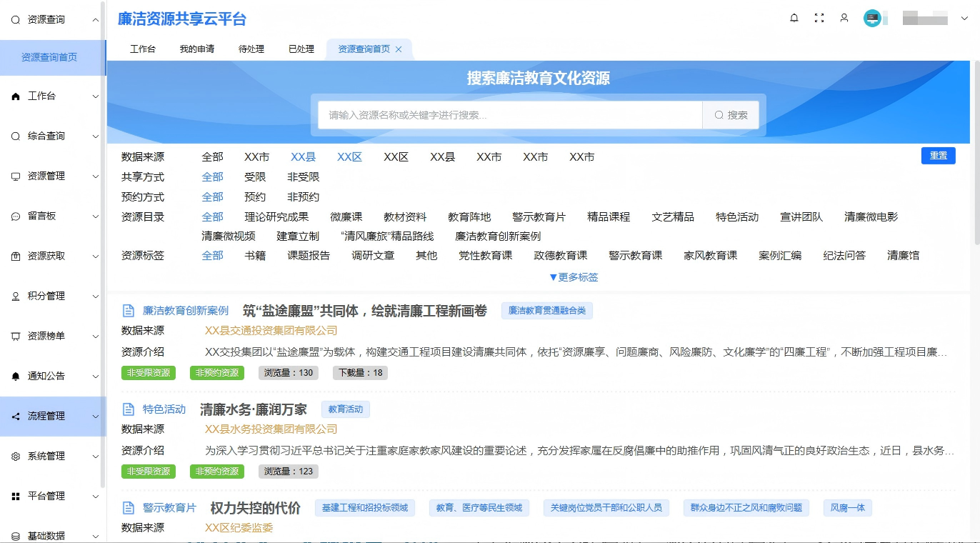
Task: Select 非预约 under 预约方式 filter
Action: (303, 197)
